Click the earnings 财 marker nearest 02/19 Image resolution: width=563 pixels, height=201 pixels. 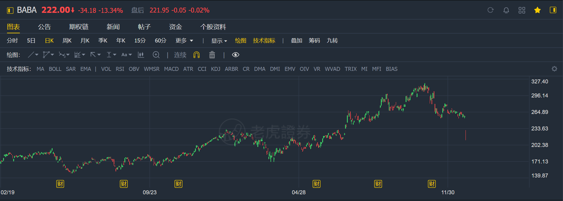60,184
